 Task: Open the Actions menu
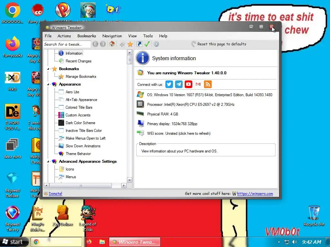click(x=64, y=36)
